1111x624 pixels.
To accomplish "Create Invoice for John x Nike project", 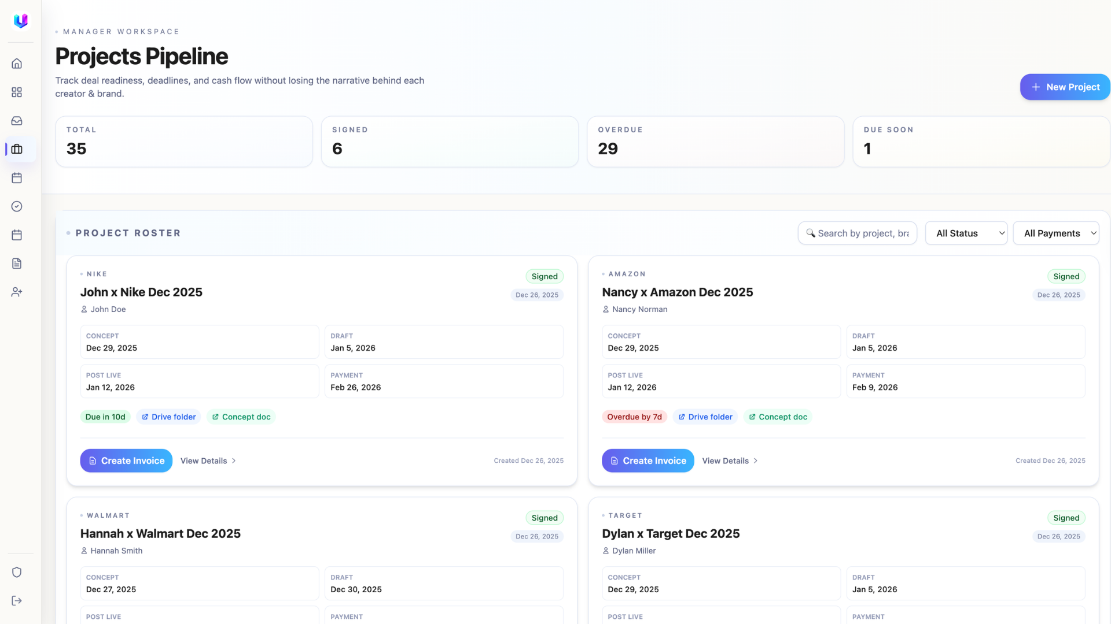I will 126,460.
